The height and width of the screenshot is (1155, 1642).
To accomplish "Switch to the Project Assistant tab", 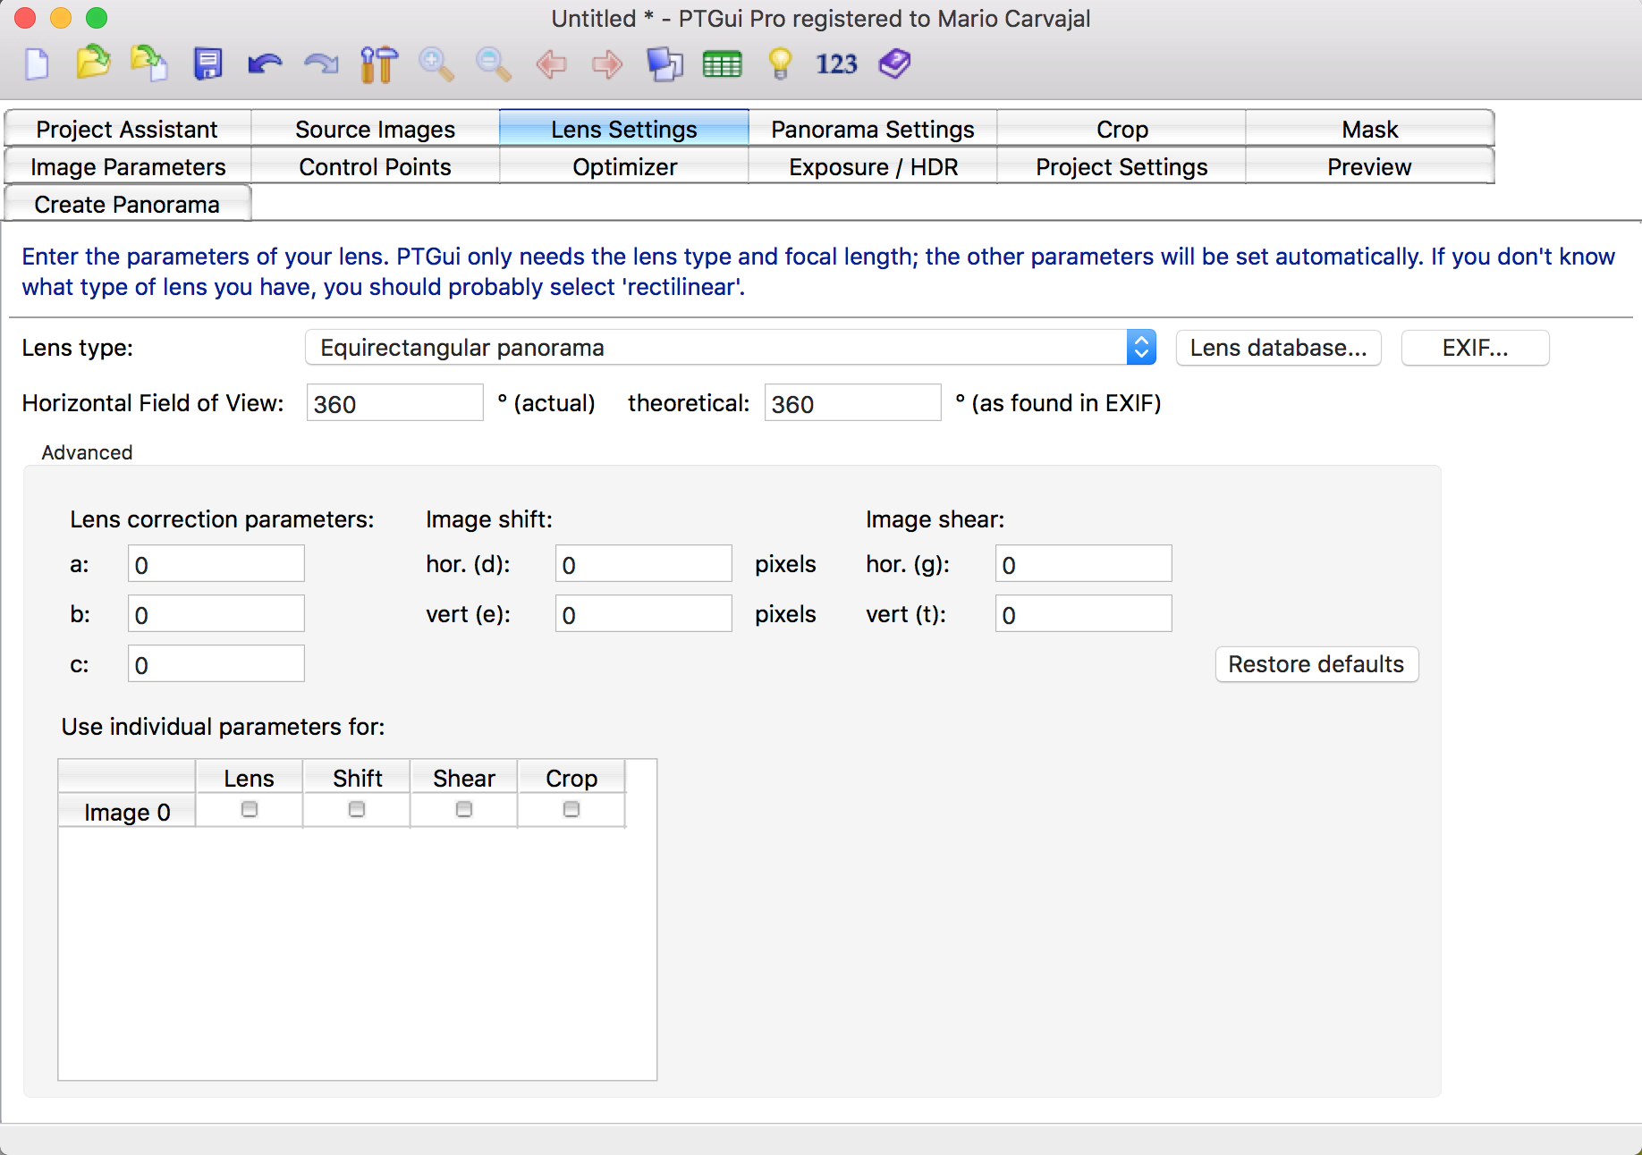I will pyautogui.click(x=127, y=129).
